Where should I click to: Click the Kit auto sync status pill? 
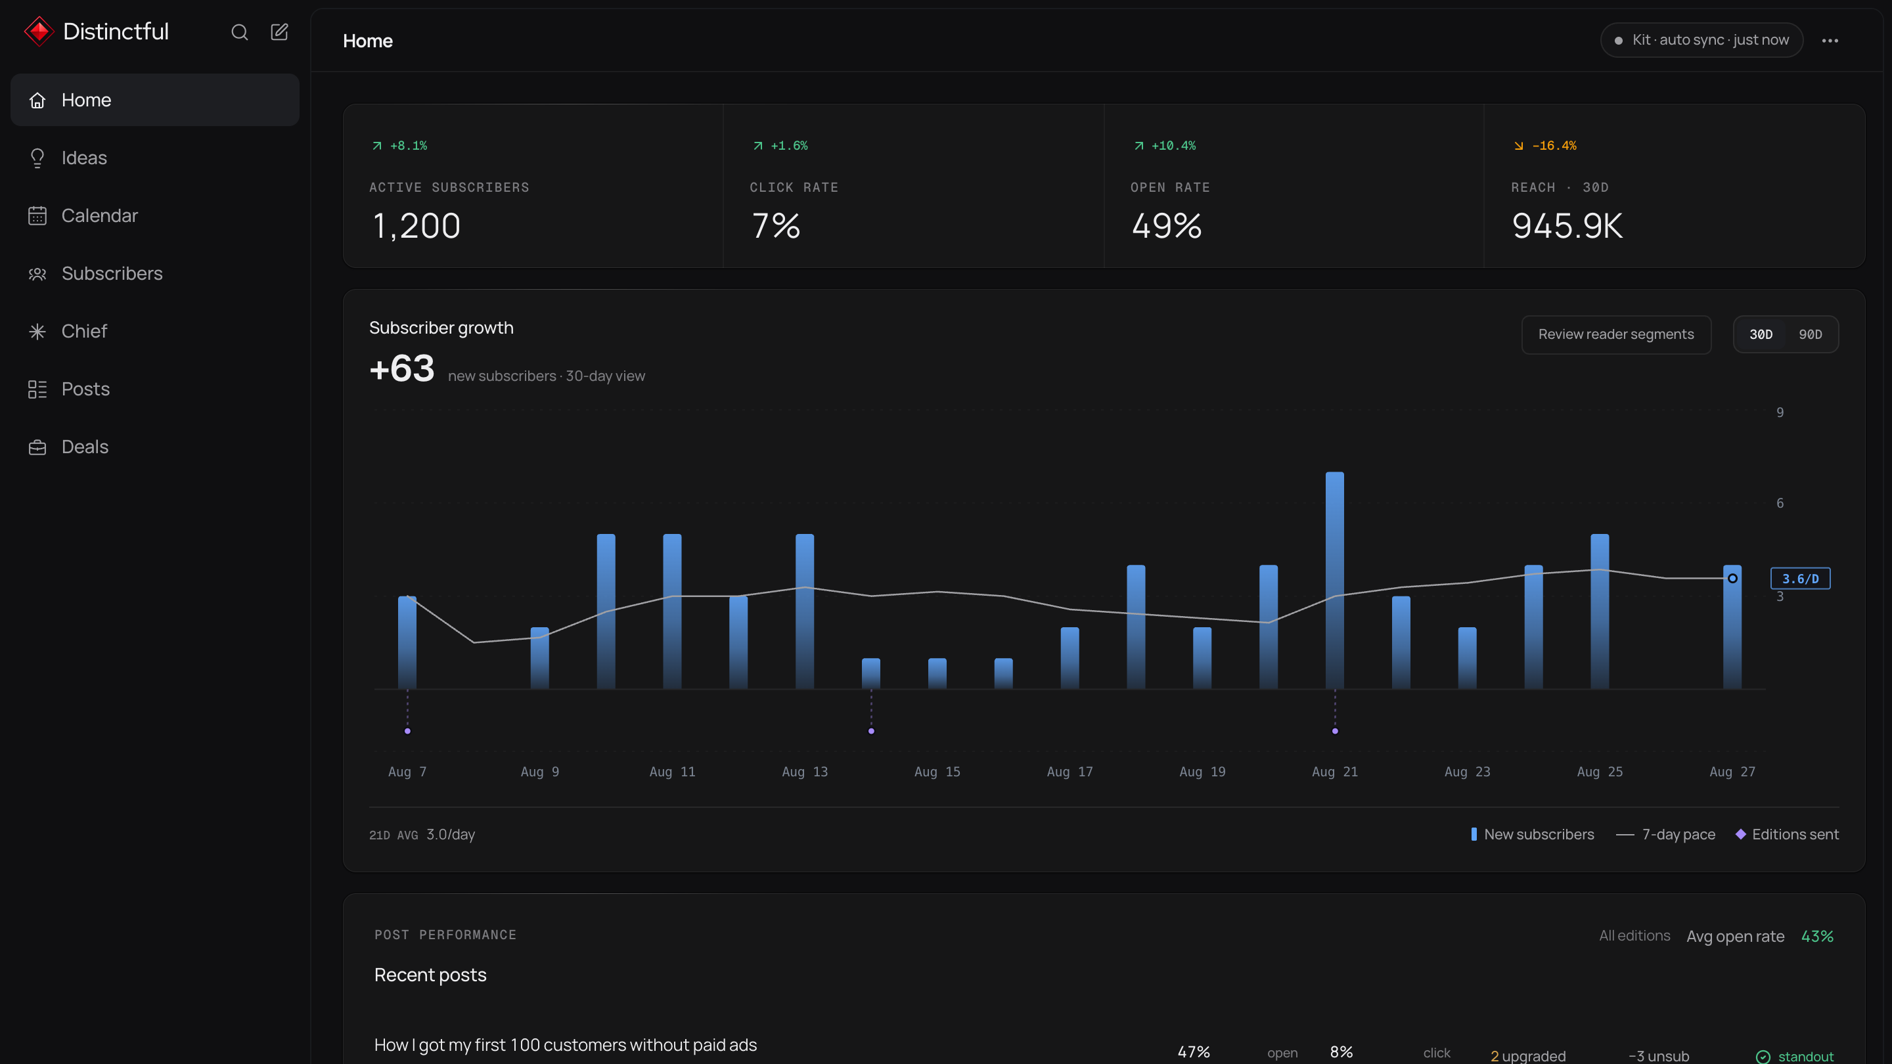click(1701, 40)
